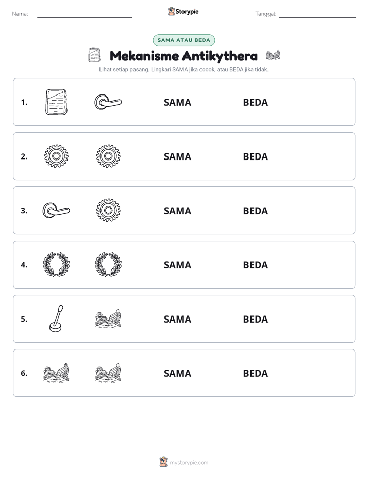Select the left laurel wreath in row 4
The height and width of the screenshot is (477, 368).
pyautogui.click(x=56, y=264)
